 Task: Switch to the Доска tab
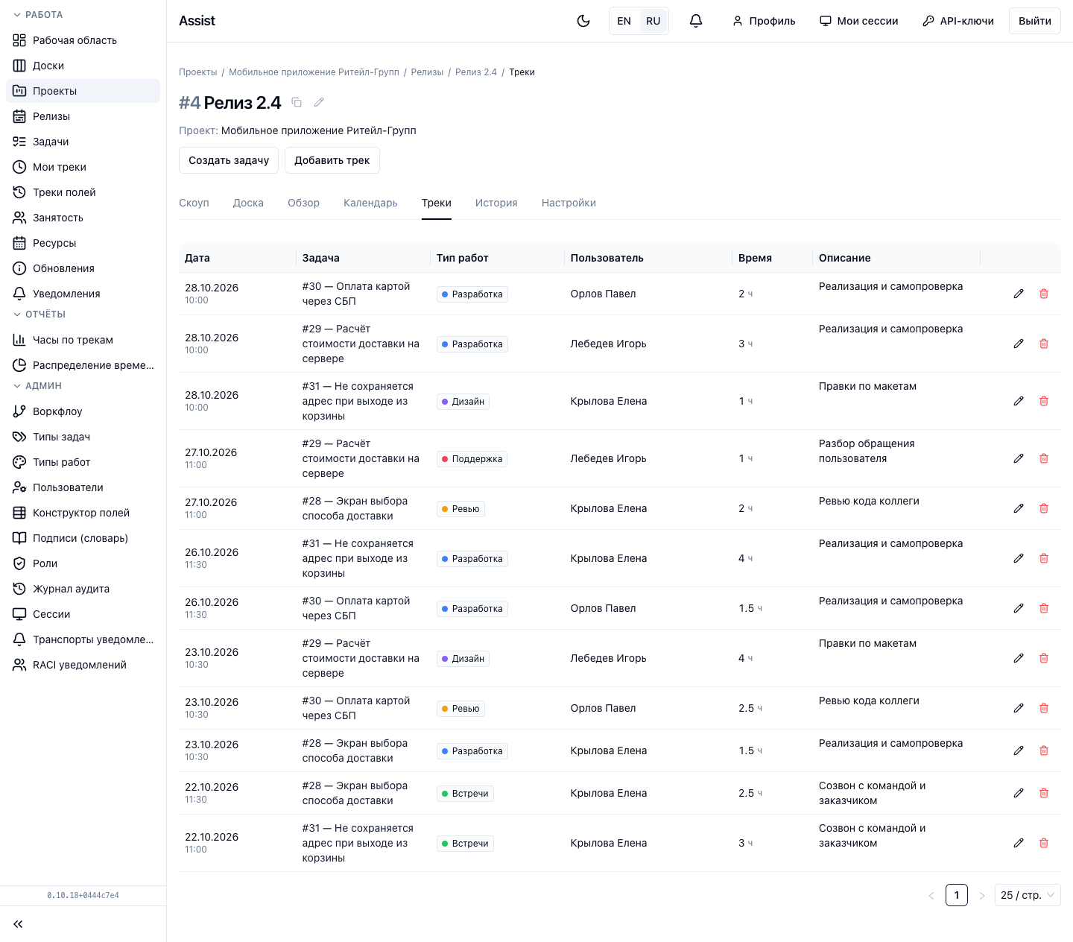pos(248,203)
